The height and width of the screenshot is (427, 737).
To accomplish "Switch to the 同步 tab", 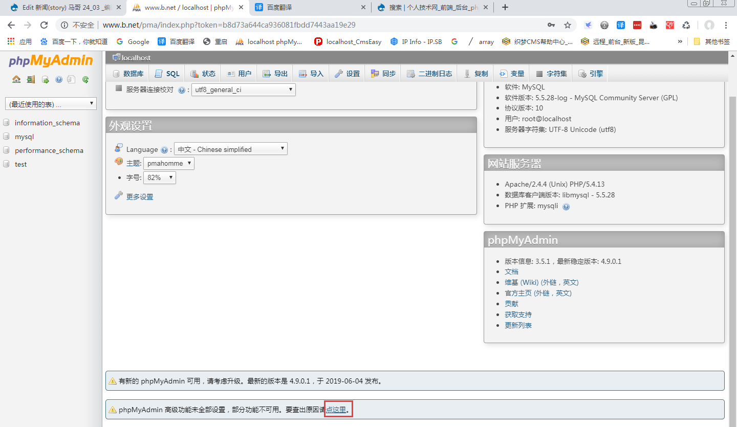I will pos(383,74).
